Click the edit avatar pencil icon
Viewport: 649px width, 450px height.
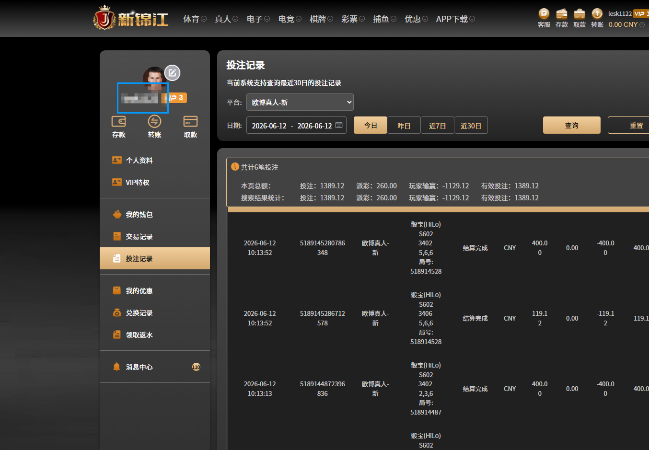tap(173, 73)
